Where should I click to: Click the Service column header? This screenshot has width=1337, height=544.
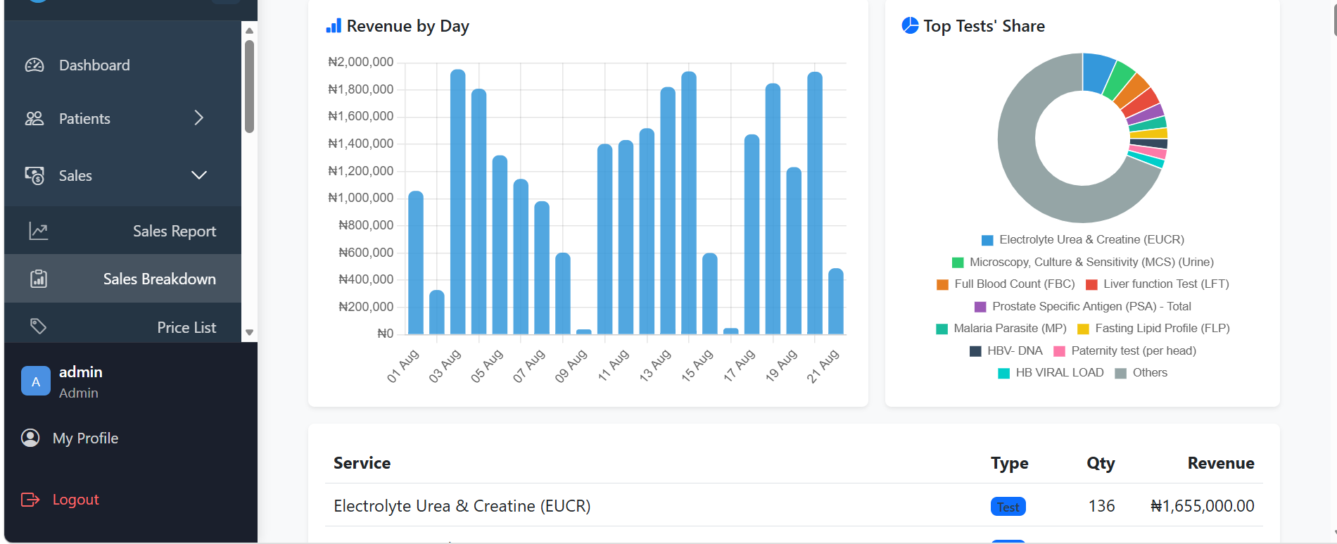[362, 463]
